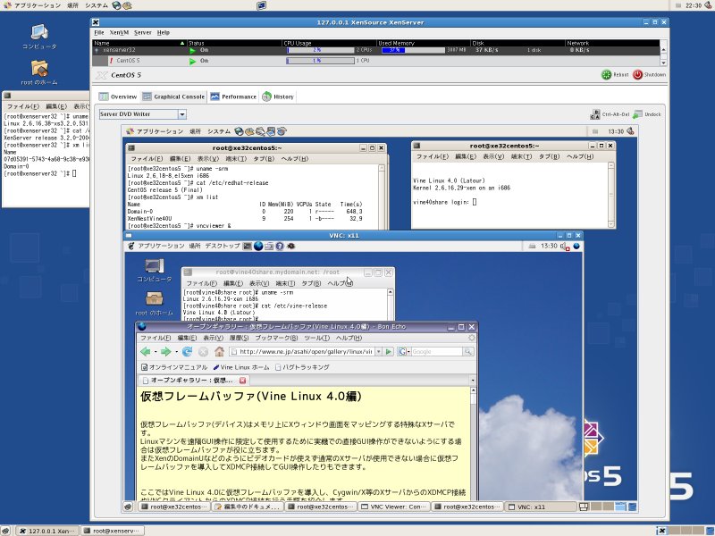
Task: Open the 履歴 menu in Bon Echo
Action: pos(239,339)
